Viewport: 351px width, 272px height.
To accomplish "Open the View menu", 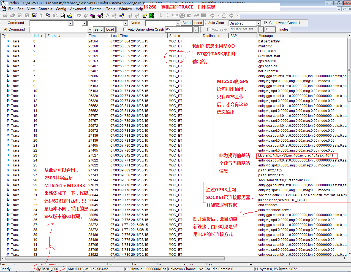I will point(31,9).
